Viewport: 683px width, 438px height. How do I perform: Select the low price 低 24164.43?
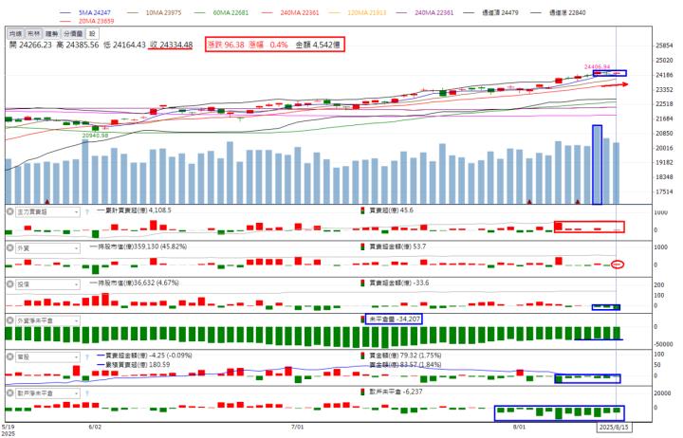pyautogui.click(x=124, y=45)
